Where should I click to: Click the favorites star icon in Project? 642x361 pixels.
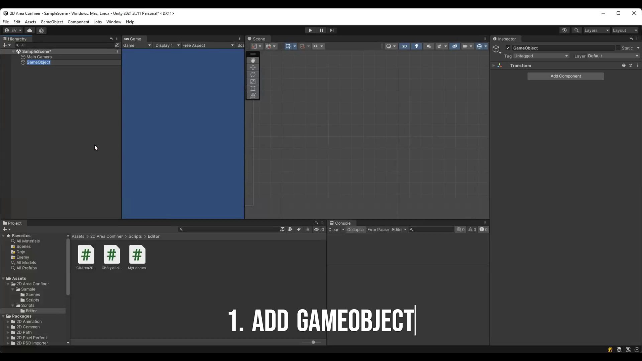[x=308, y=229]
